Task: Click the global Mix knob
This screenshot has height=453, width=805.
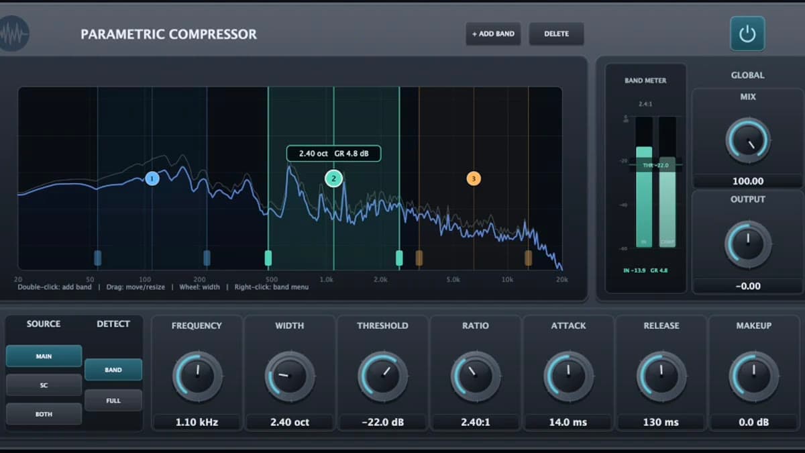Action: pyautogui.click(x=748, y=141)
